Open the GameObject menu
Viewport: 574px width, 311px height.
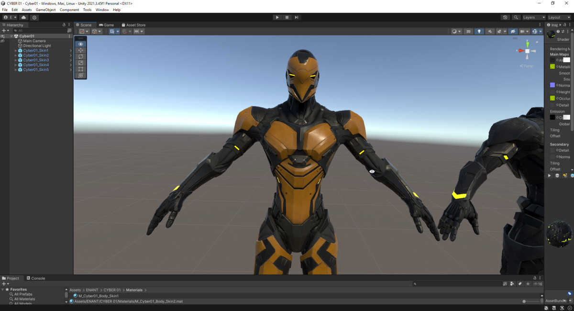pos(45,10)
